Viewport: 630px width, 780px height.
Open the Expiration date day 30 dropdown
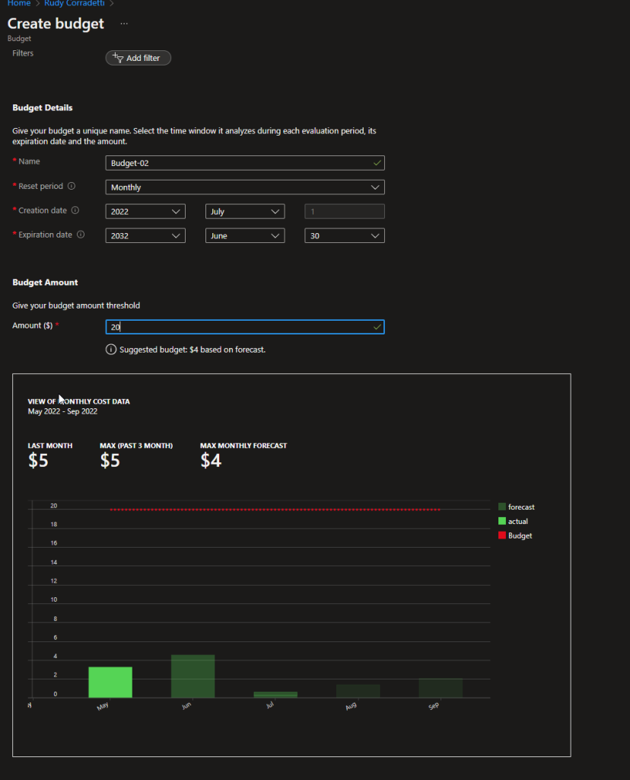pos(345,236)
